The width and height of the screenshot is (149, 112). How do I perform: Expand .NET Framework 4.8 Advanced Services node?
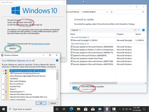coord(3,73)
